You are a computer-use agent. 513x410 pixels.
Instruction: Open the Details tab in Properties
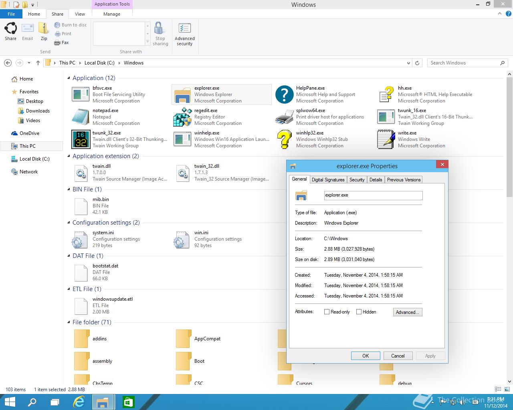click(x=376, y=180)
